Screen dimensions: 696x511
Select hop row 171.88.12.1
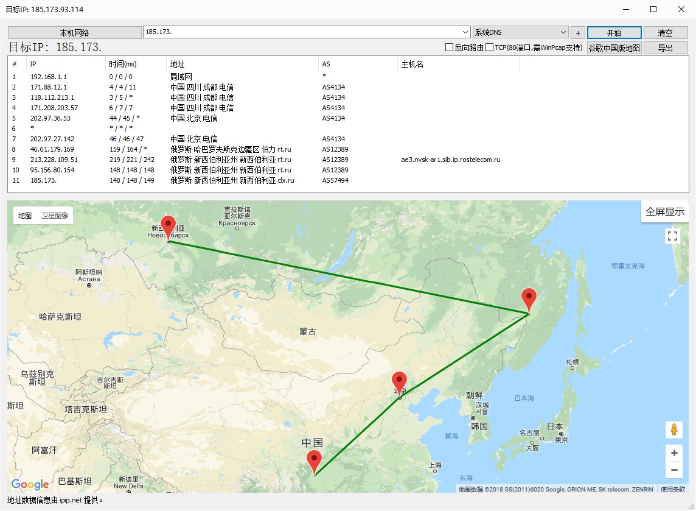[348, 87]
